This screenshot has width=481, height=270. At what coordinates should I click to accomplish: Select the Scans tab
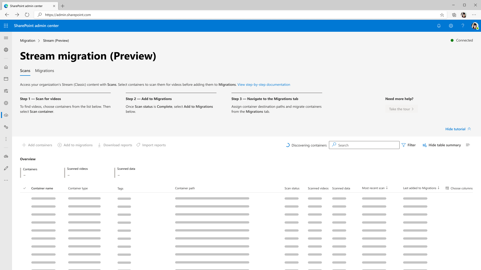click(x=25, y=70)
